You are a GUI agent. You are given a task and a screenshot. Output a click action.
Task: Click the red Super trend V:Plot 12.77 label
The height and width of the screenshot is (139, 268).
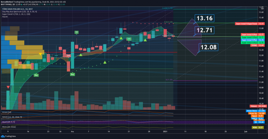click(x=253, y=34)
